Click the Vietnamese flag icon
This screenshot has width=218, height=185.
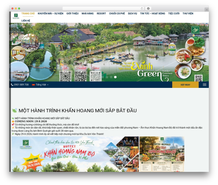33,85
